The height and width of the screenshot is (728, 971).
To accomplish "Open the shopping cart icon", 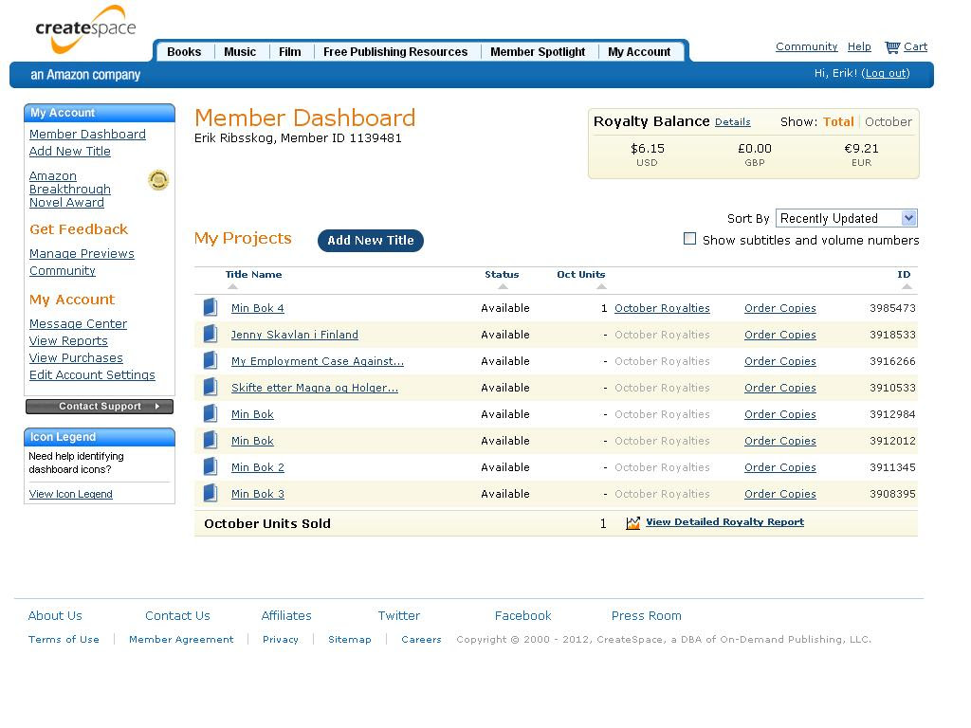I will tap(891, 47).
